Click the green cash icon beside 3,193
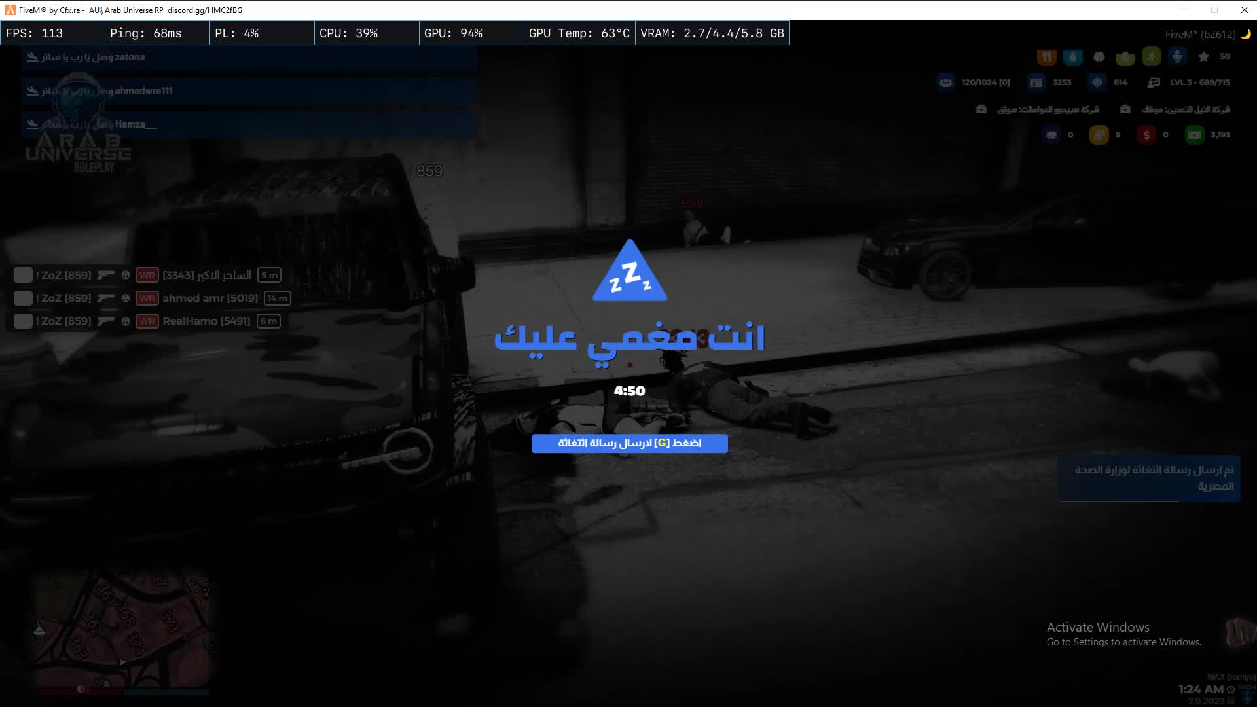The image size is (1257, 707). pyautogui.click(x=1194, y=135)
